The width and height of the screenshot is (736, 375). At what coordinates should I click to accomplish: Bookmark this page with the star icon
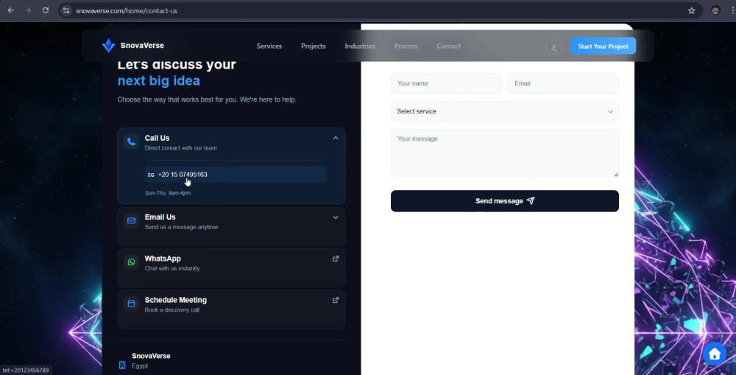[691, 10]
